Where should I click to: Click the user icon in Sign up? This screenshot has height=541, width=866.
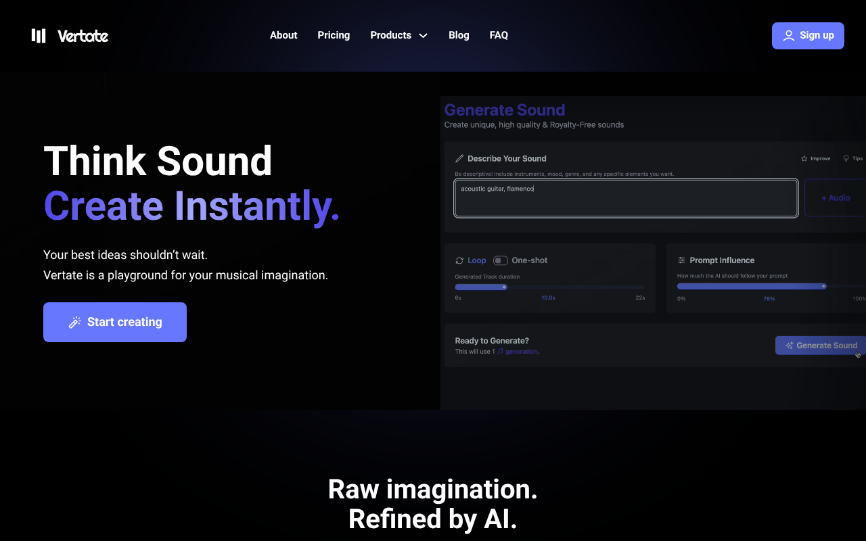(789, 36)
